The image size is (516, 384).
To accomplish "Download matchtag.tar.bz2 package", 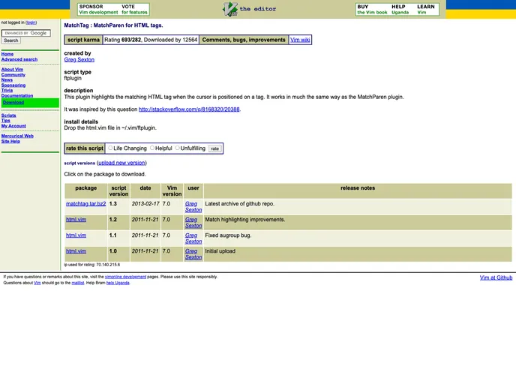I will point(86,204).
